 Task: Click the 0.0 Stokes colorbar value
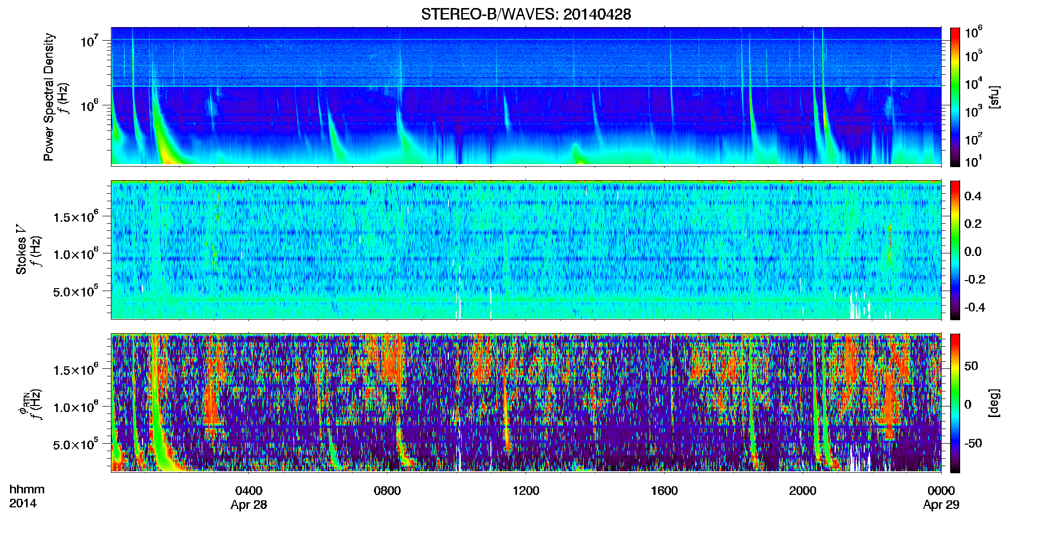[x=973, y=252]
